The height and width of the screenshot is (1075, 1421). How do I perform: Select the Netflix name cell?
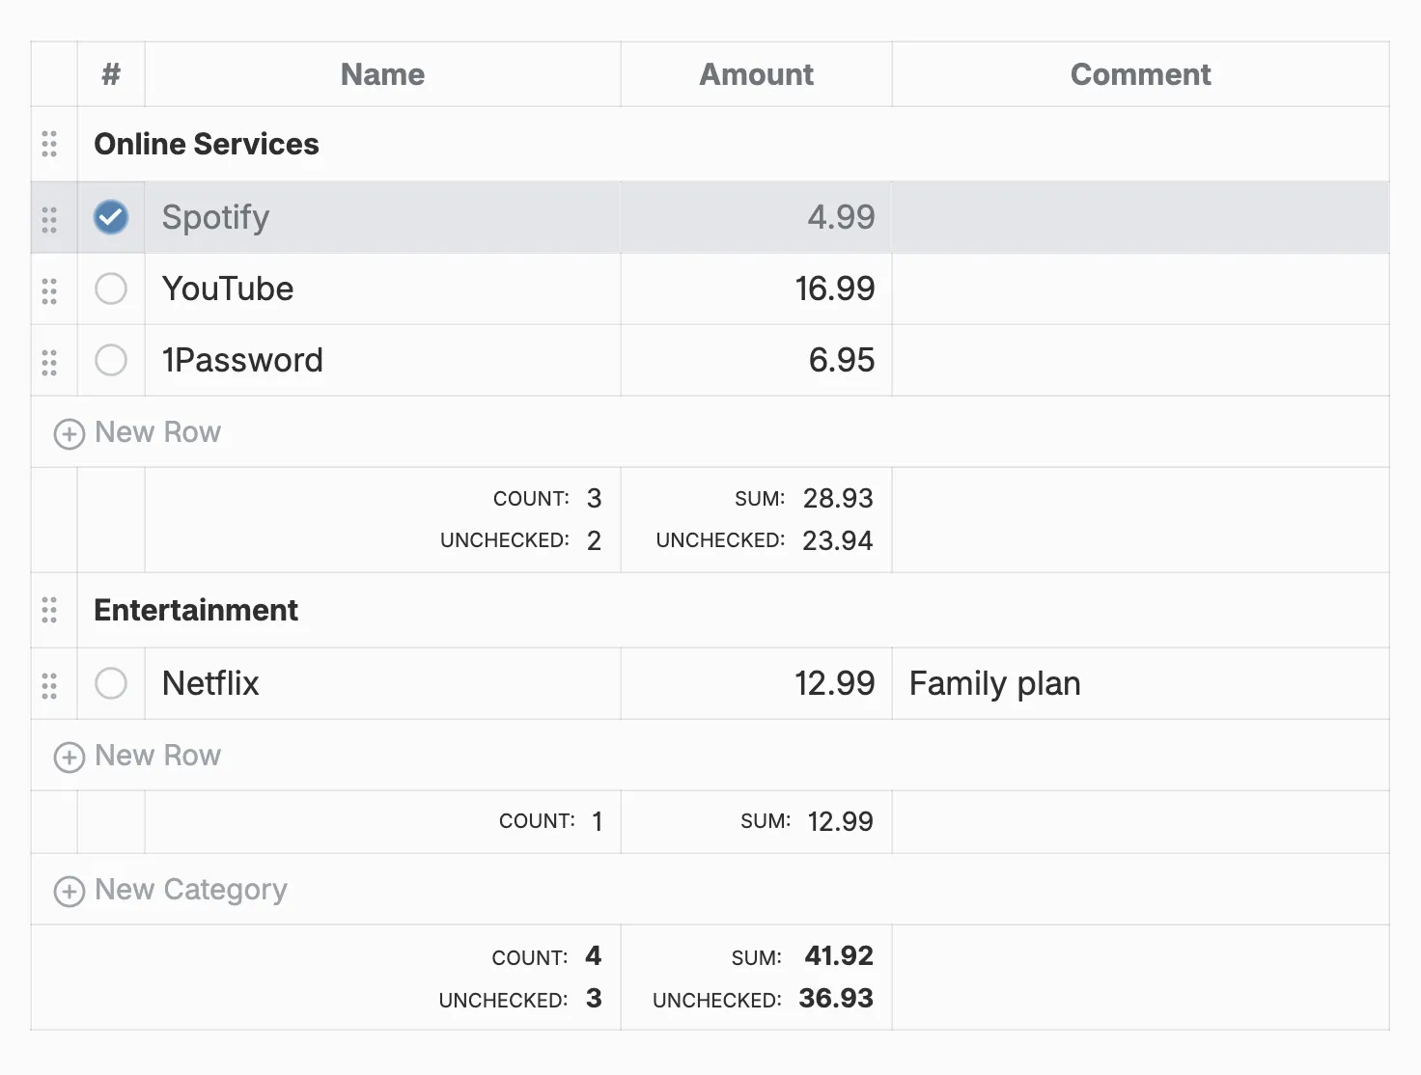[382, 683]
